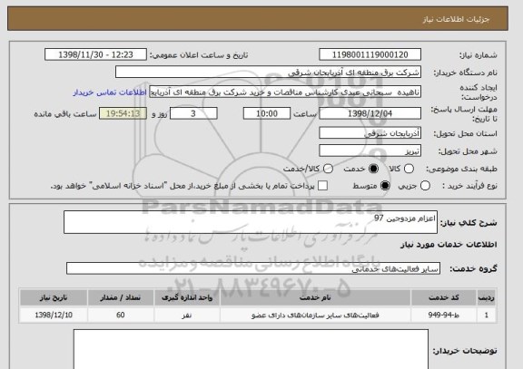
Task: Click the کد خدمت column header
Action: (444, 297)
